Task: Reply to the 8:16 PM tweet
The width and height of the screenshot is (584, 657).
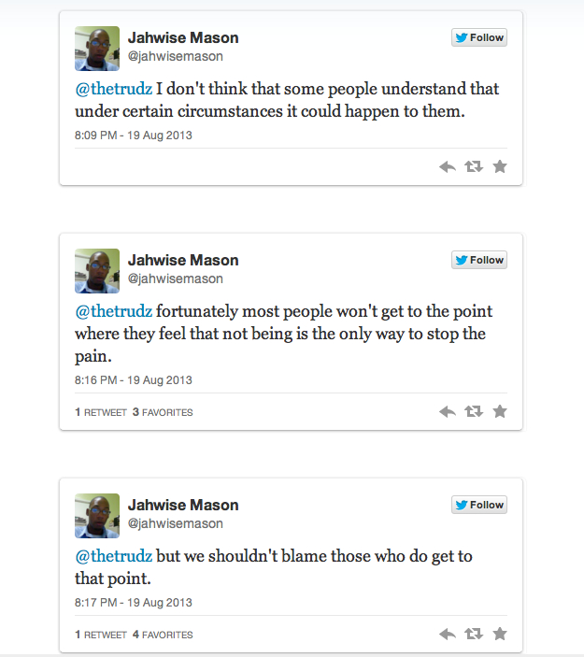Action: pos(448,411)
